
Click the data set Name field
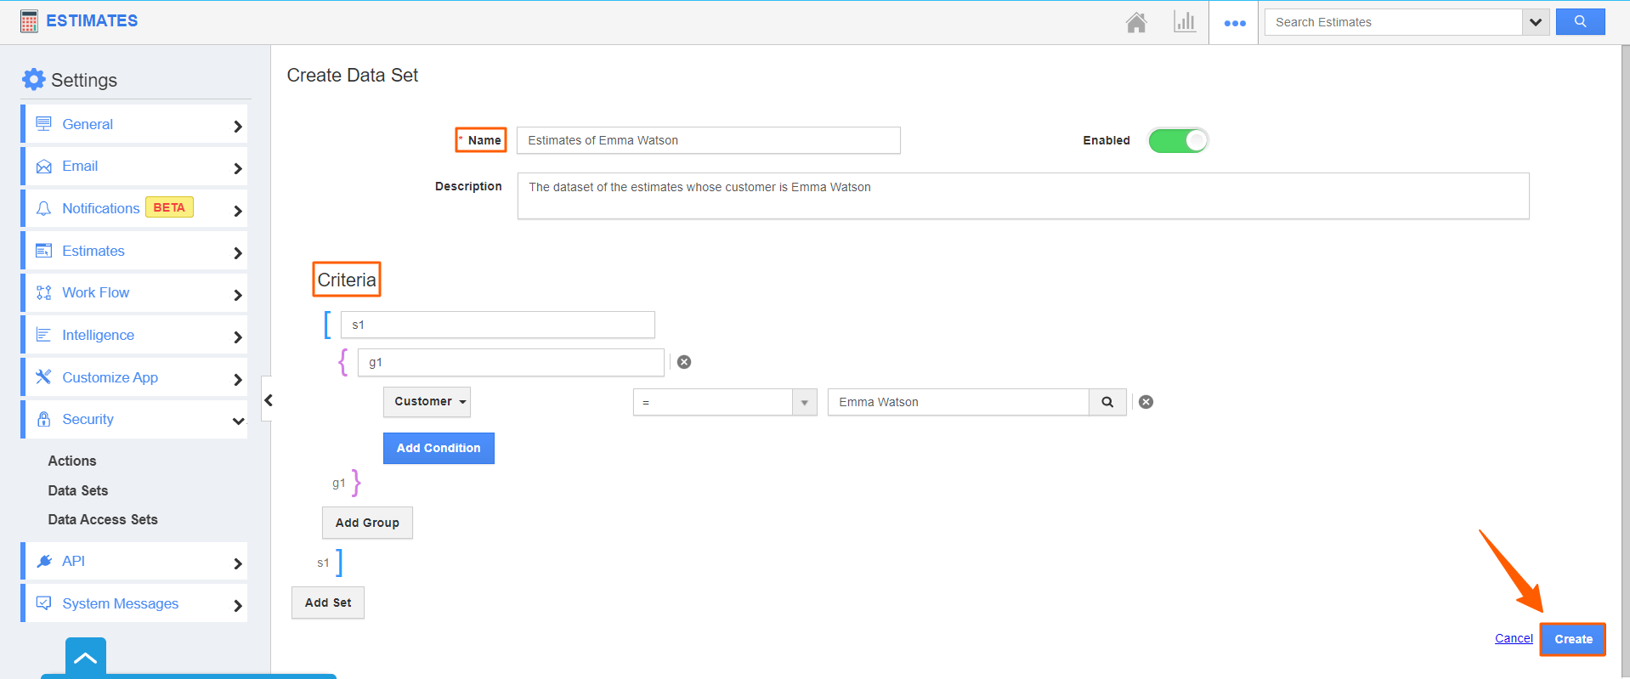[x=708, y=140]
